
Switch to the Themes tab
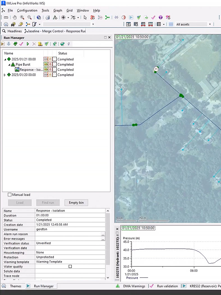15,286
